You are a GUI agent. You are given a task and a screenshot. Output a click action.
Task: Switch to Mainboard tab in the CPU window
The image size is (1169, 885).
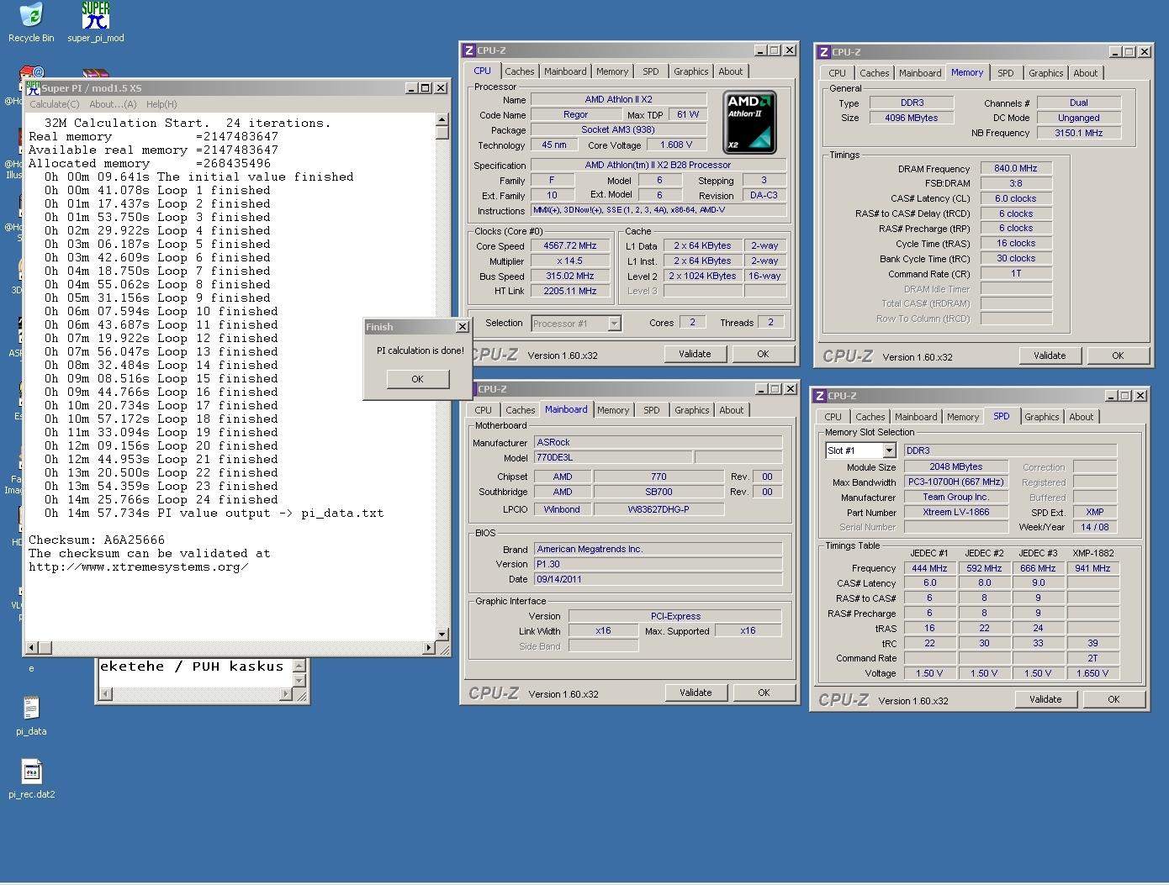pyautogui.click(x=565, y=71)
